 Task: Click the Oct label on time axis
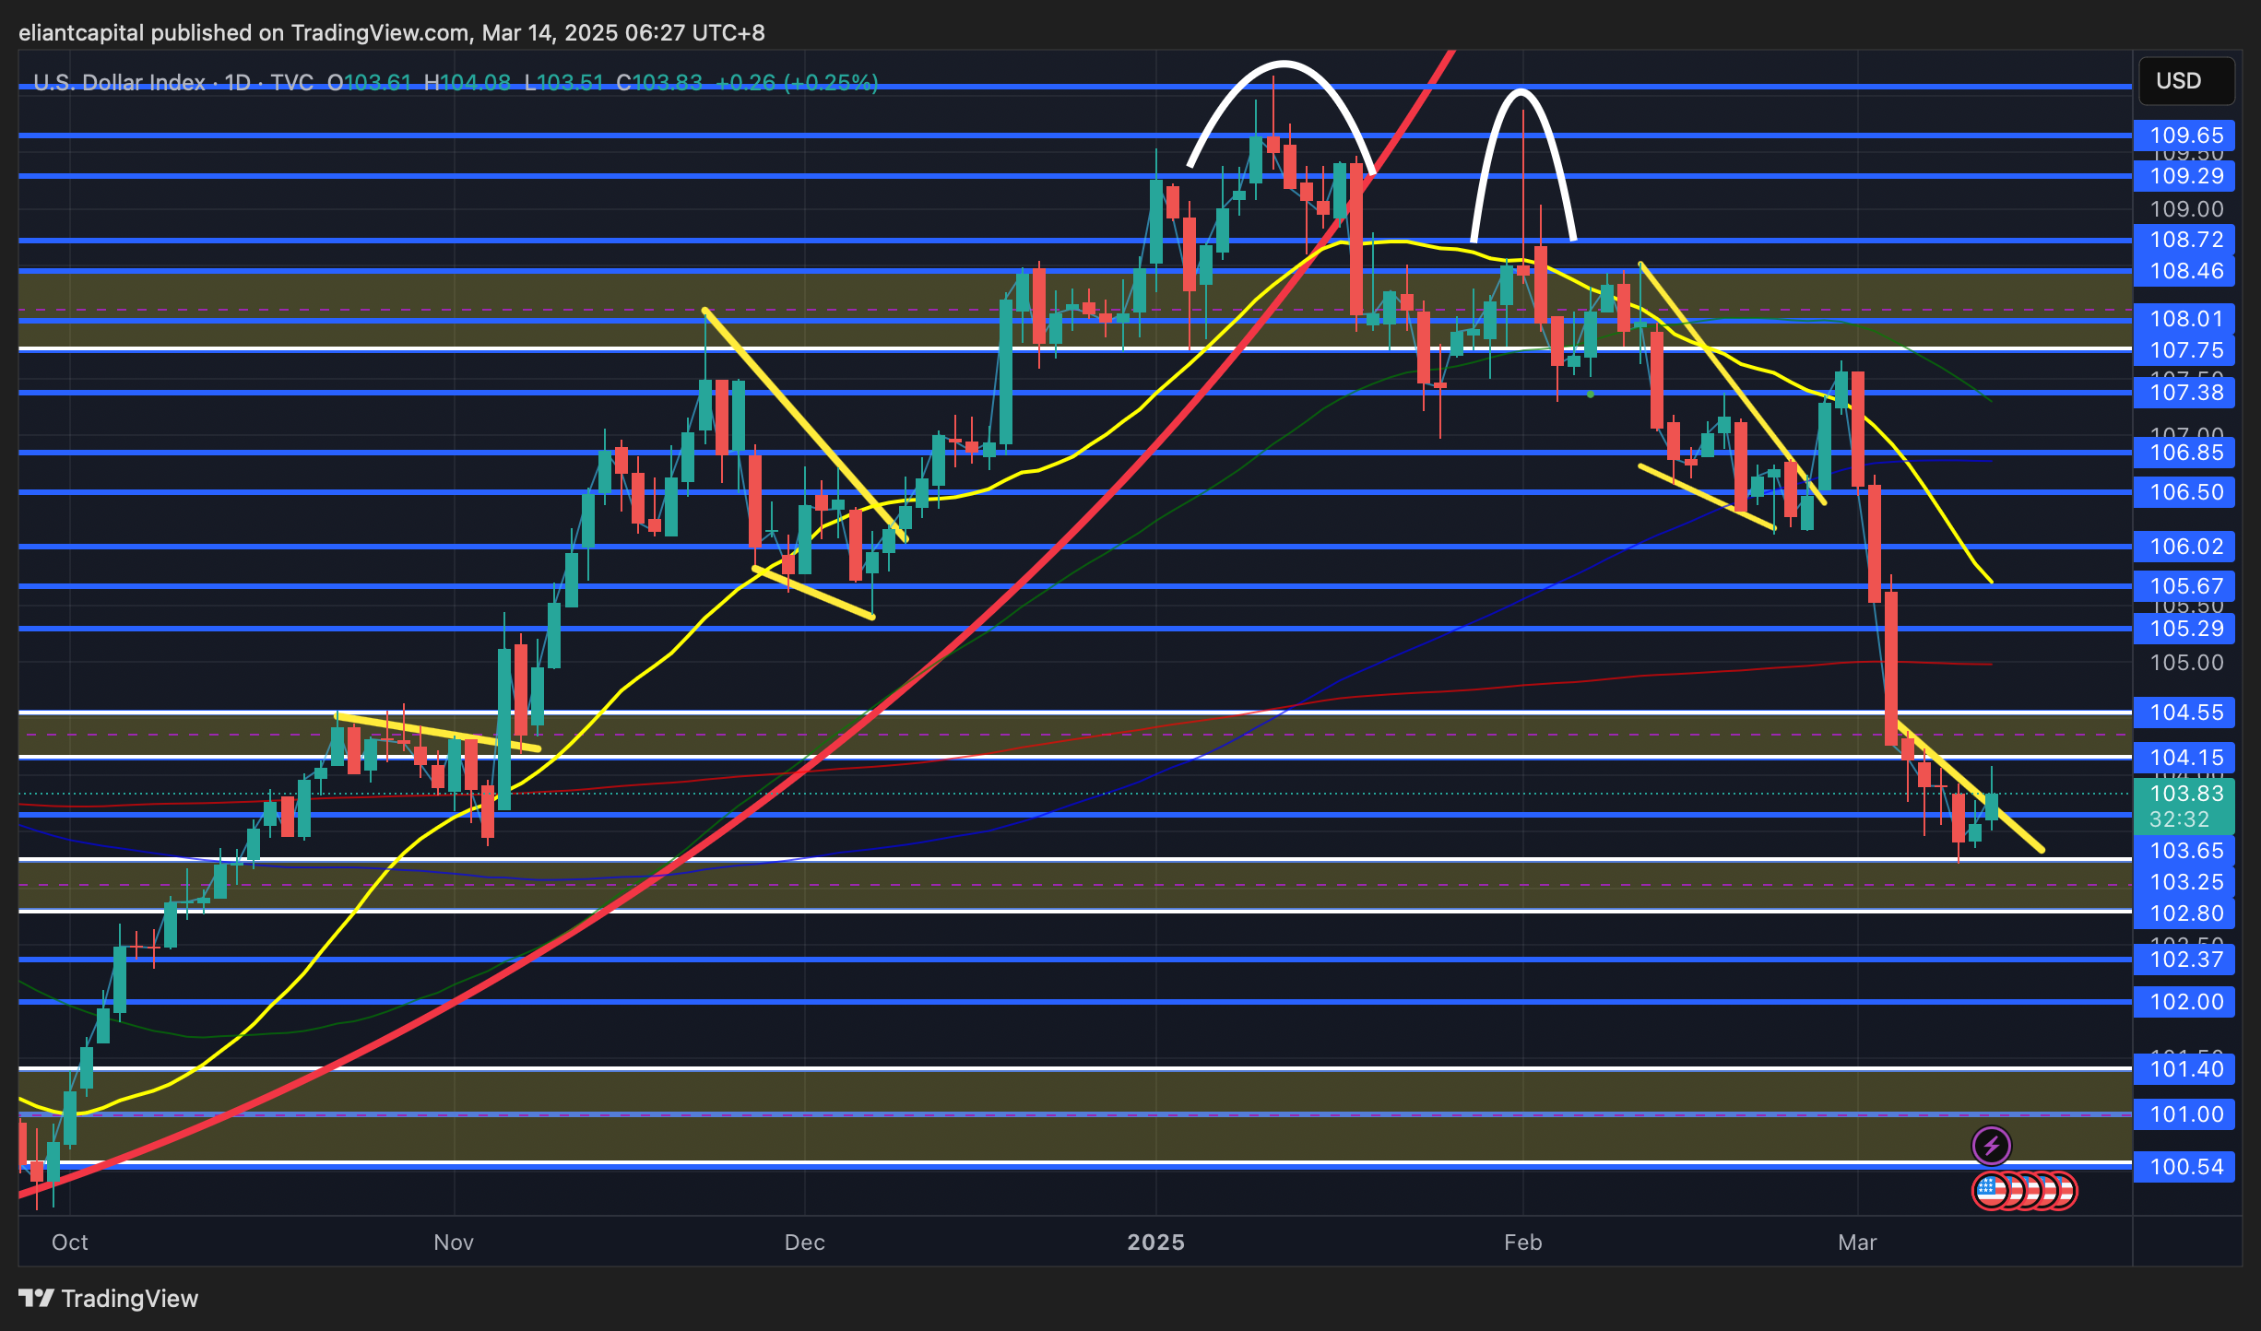pyautogui.click(x=70, y=1243)
